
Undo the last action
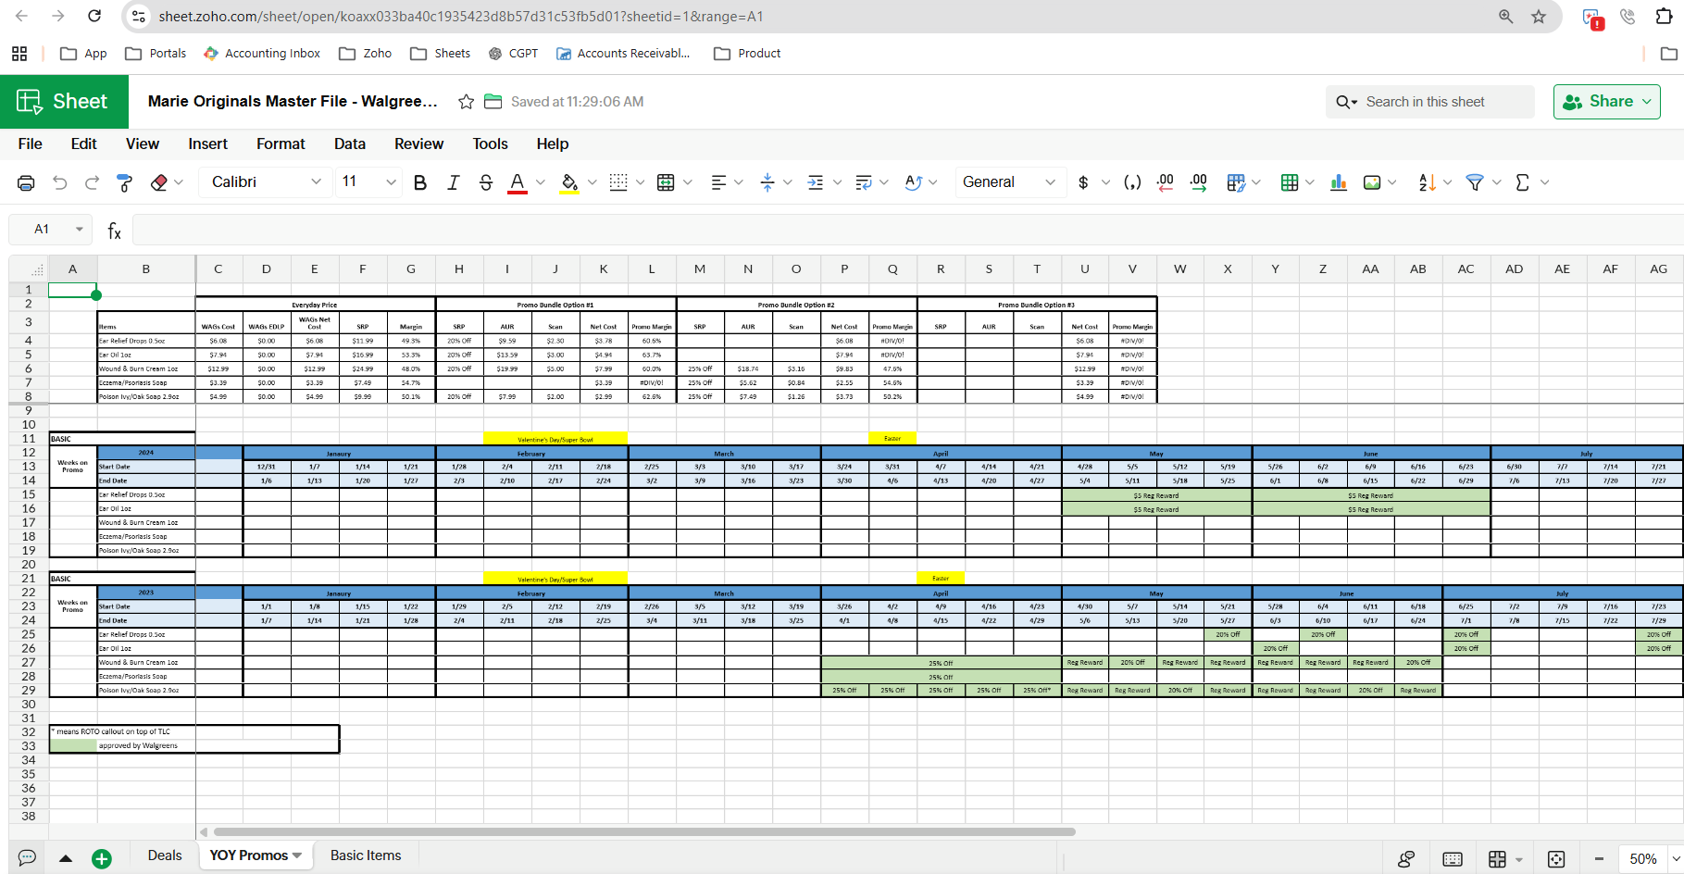(60, 182)
